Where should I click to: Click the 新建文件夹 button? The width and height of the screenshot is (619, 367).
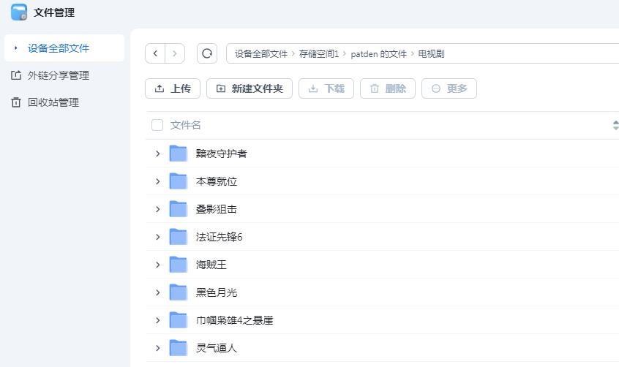[249, 88]
